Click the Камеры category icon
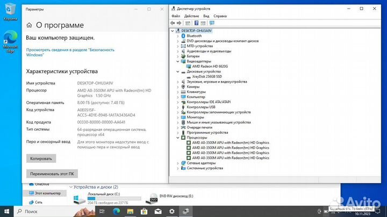The image size is (387, 217). (x=183, y=87)
